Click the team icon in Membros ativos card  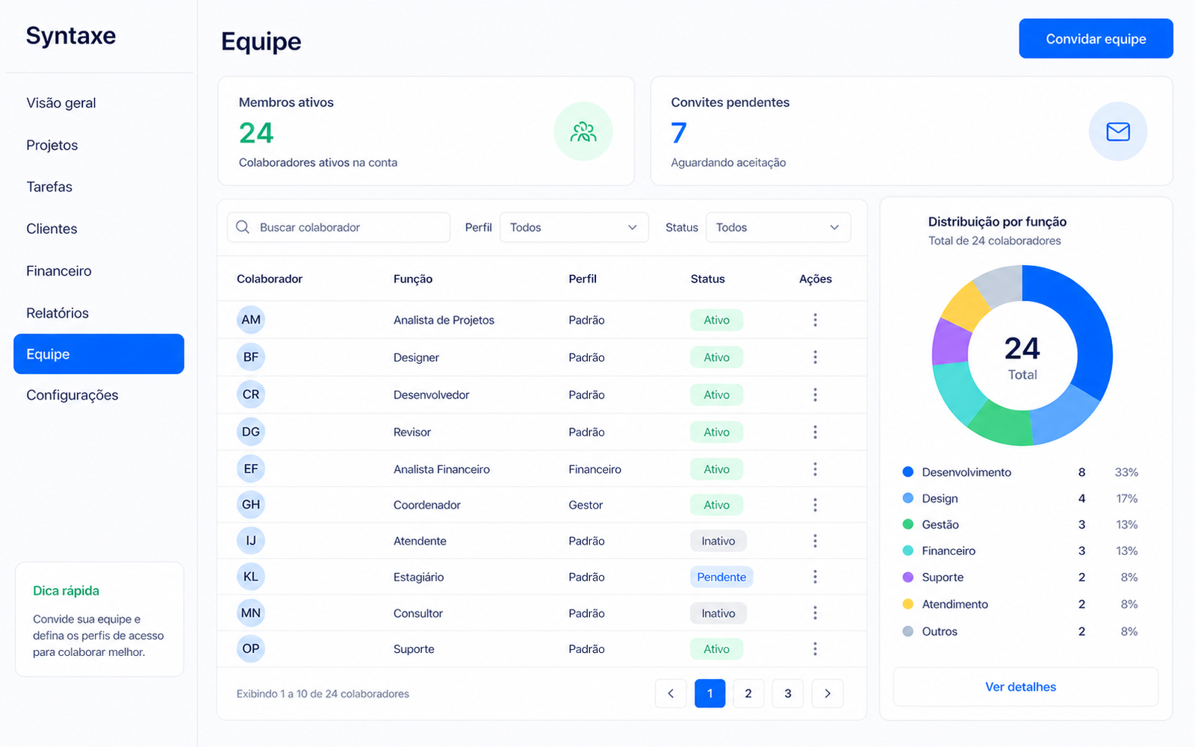pyautogui.click(x=583, y=132)
